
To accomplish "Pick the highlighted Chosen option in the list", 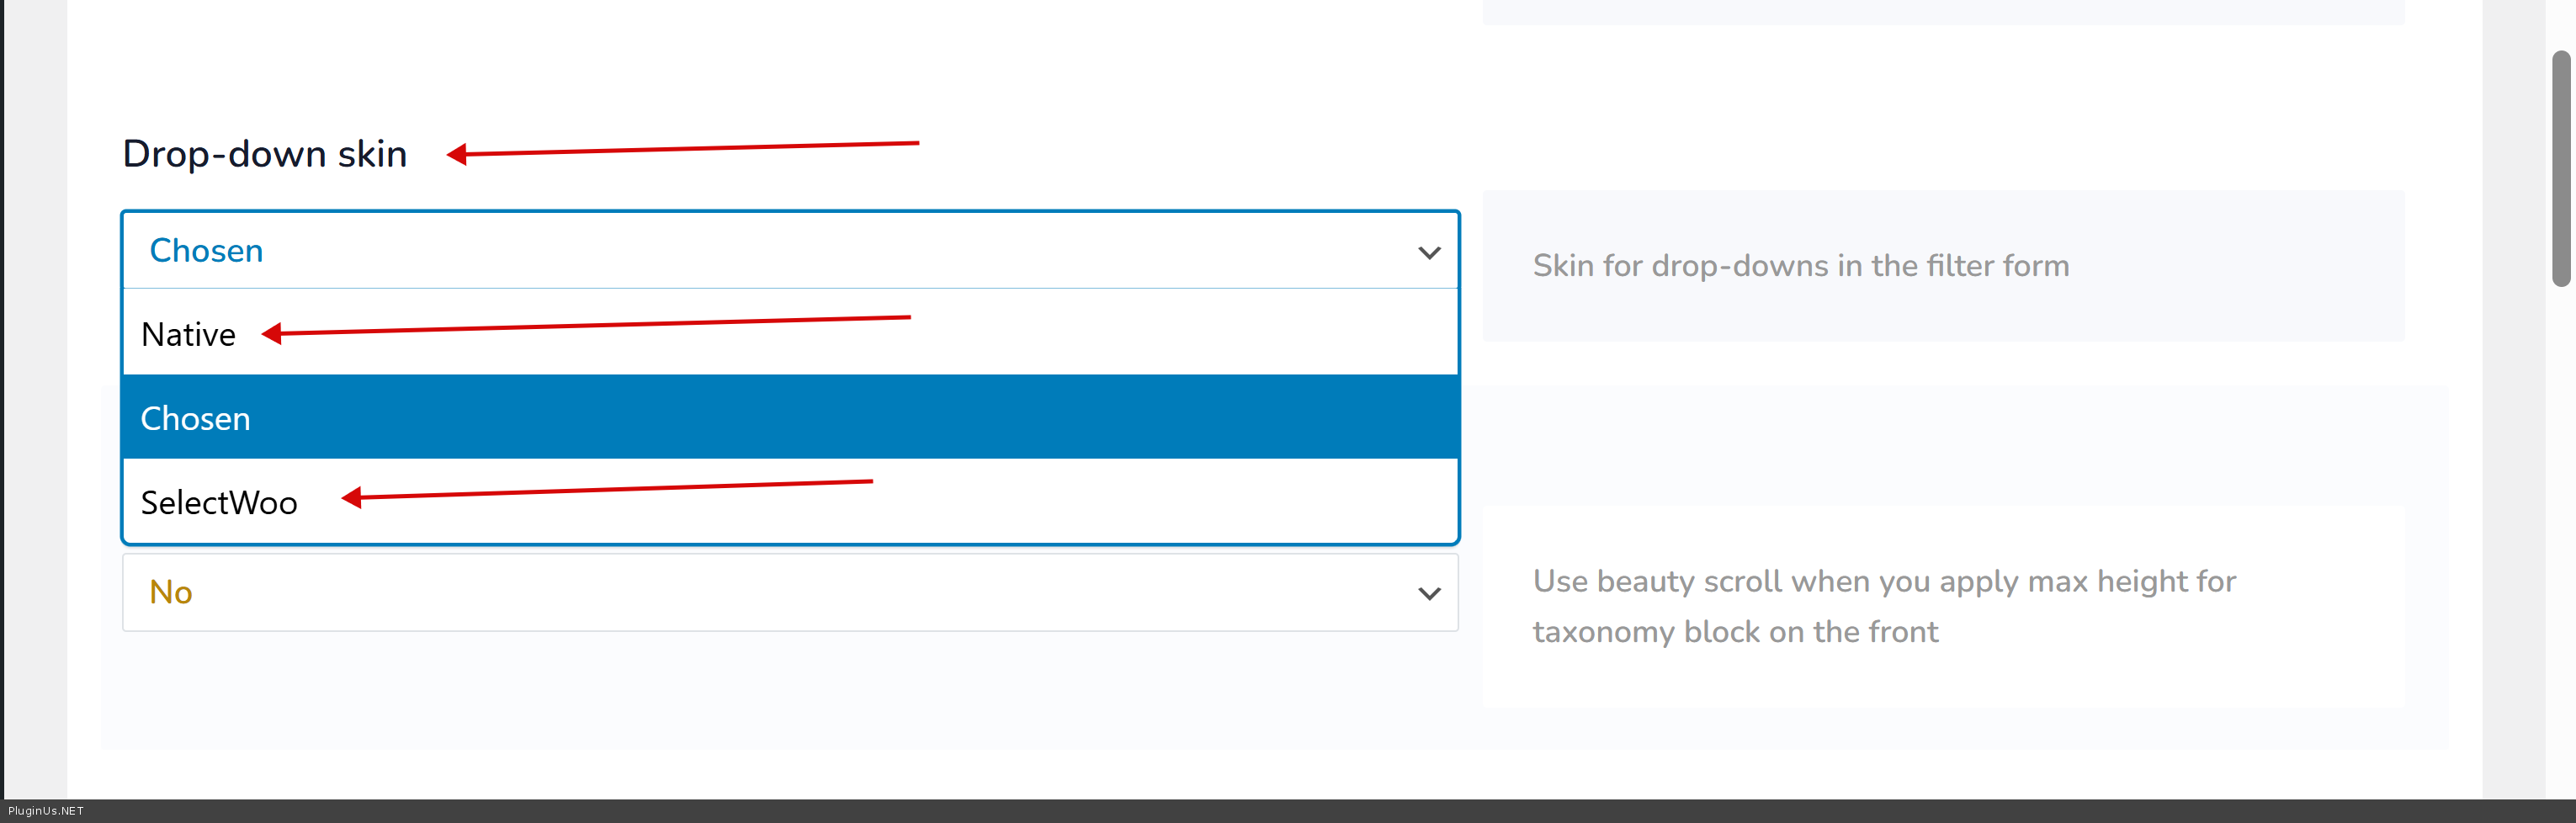I will pyautogui.click(x=196, y=418).
